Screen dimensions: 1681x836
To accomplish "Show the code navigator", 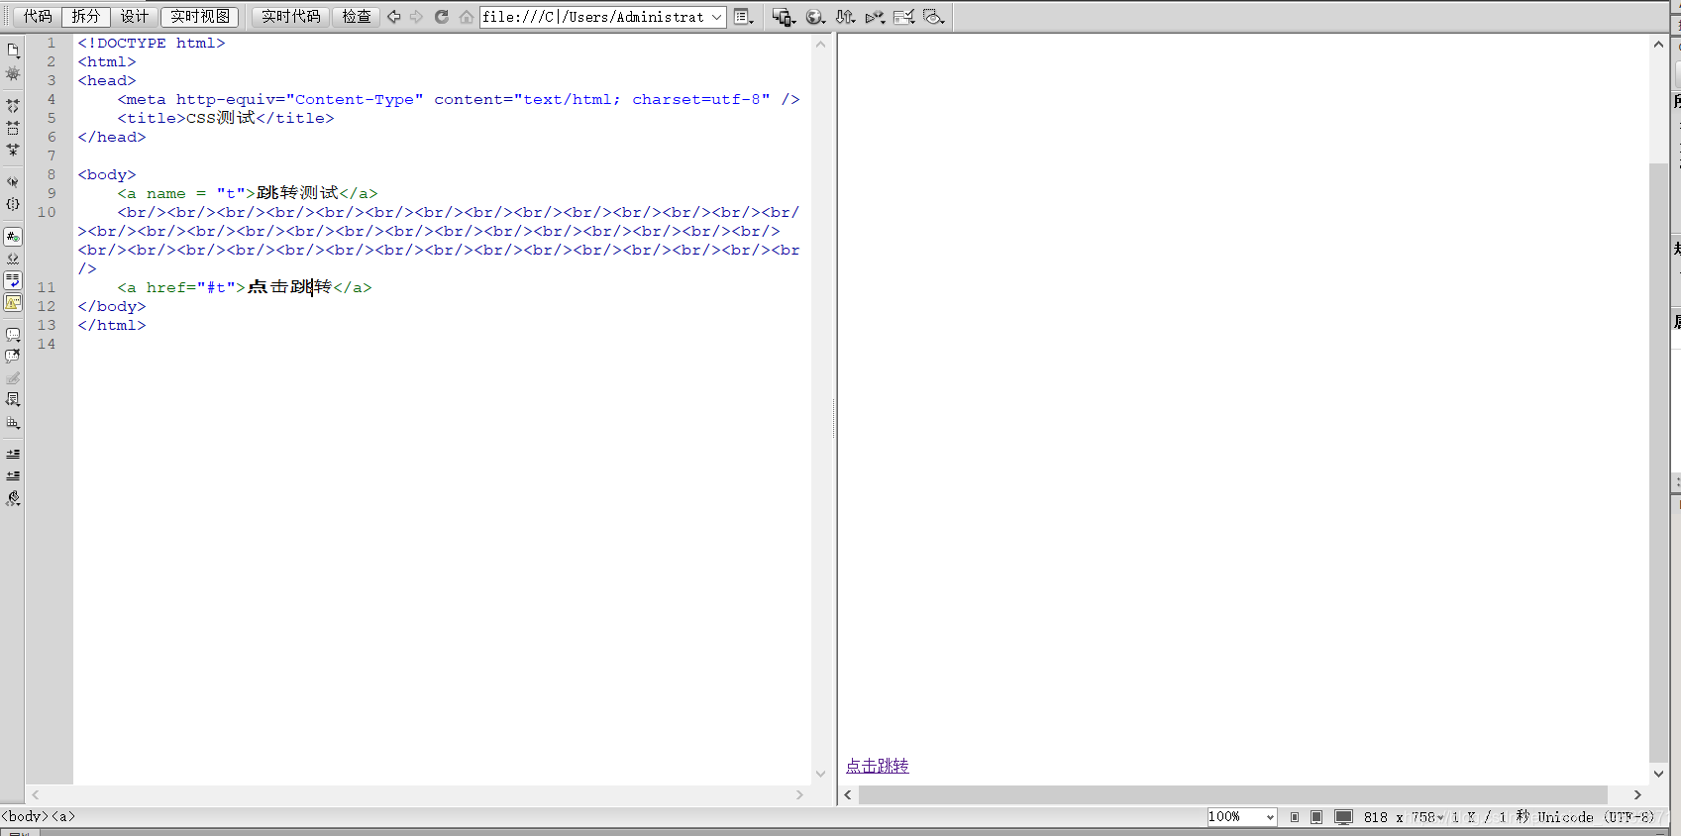I will [13, 73].
